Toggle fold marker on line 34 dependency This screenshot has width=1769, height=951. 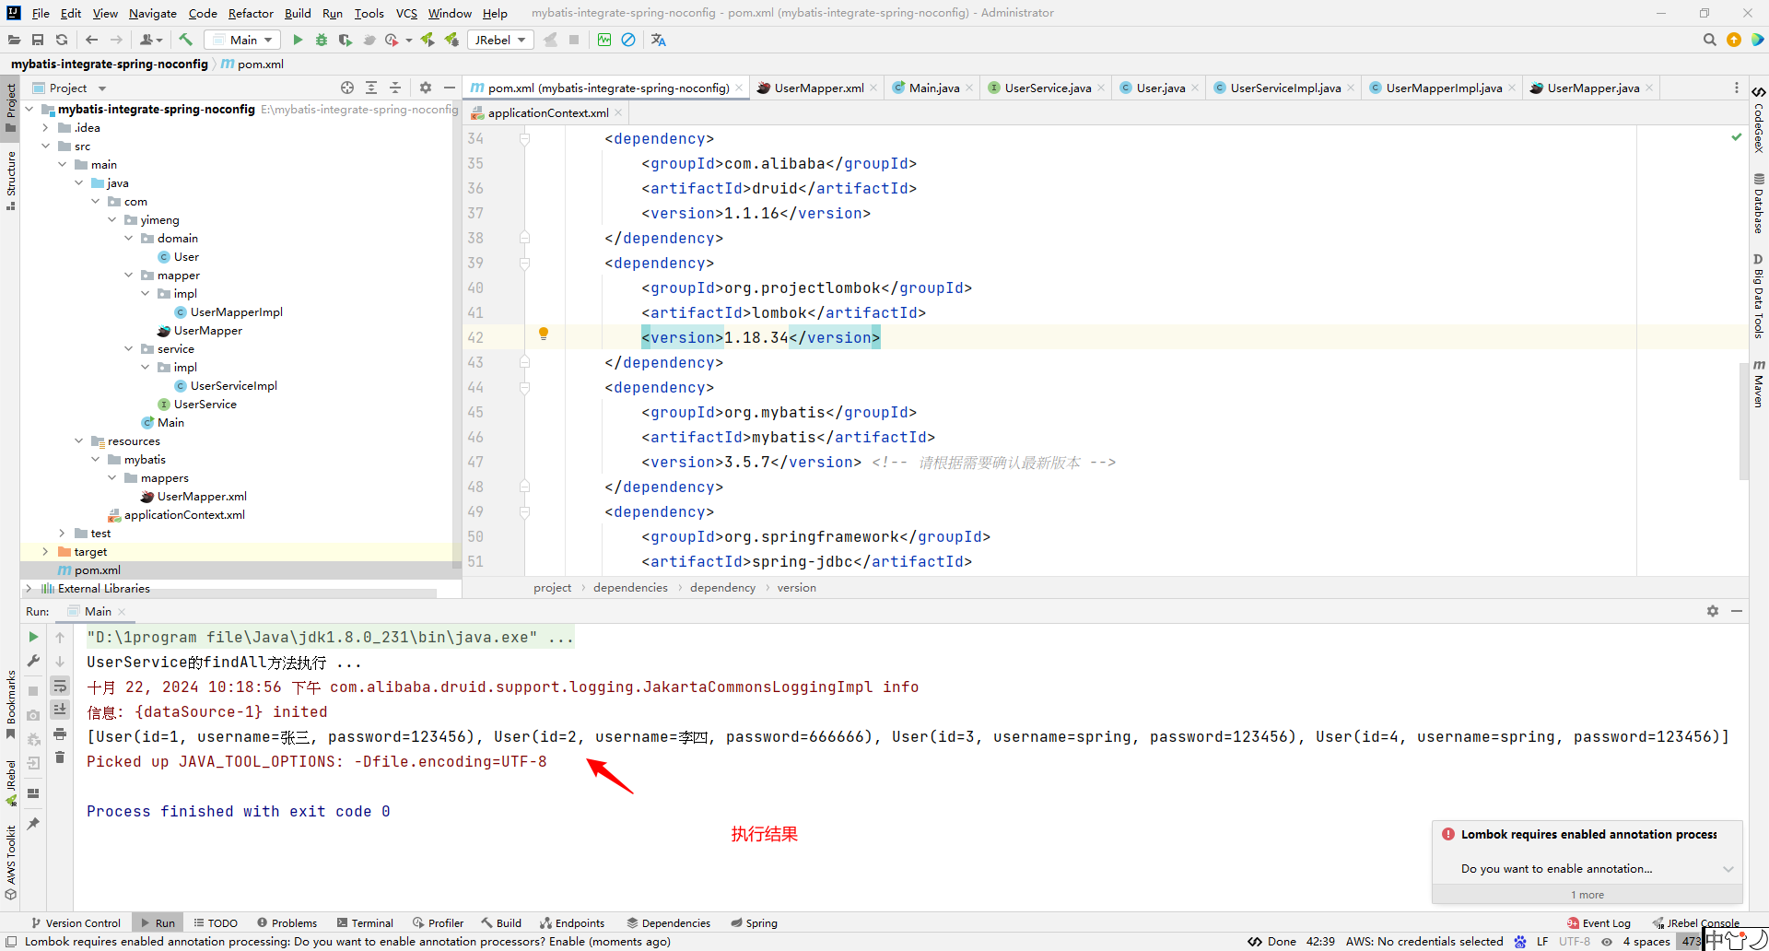pyautogui.click(x=524, y=139)
